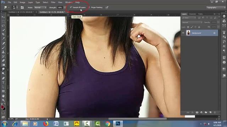Image resolution: width=227 pixels, height=127 pixels.
Task: Toggle lock image pixels
Action: click(192, 27)
